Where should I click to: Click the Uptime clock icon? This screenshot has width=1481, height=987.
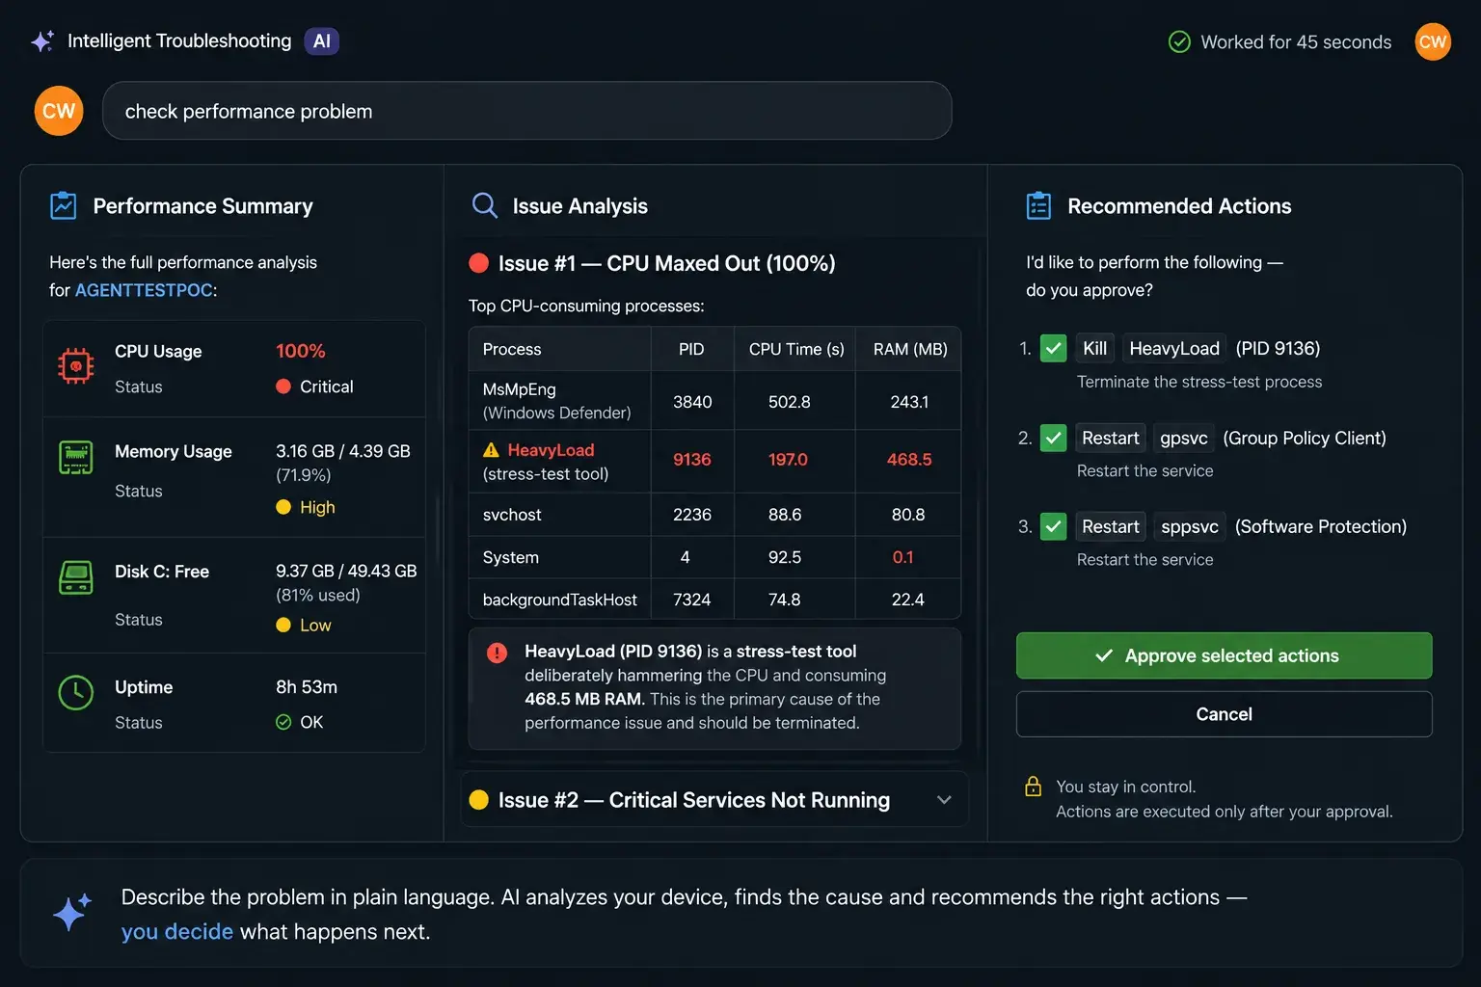tap(76, 693)
